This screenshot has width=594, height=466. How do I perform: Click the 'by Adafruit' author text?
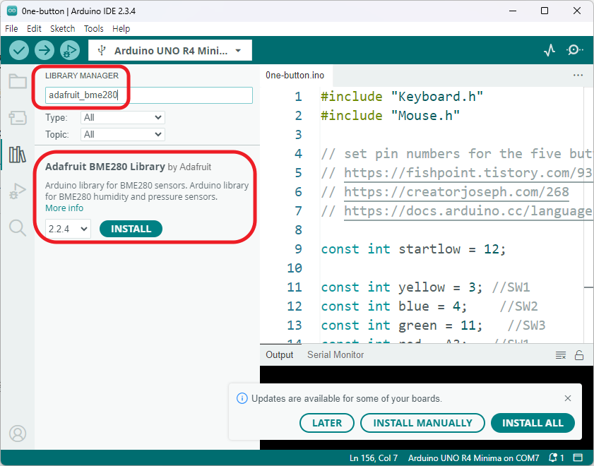tap(189, 167)
